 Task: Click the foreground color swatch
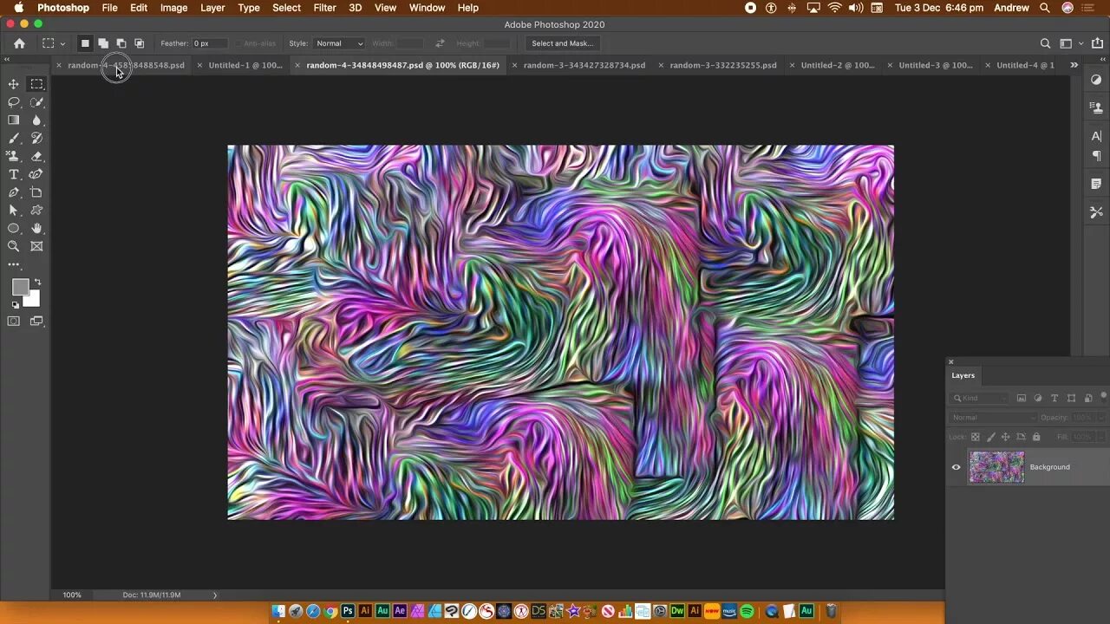pyautogui.click(x=22, y=286)
